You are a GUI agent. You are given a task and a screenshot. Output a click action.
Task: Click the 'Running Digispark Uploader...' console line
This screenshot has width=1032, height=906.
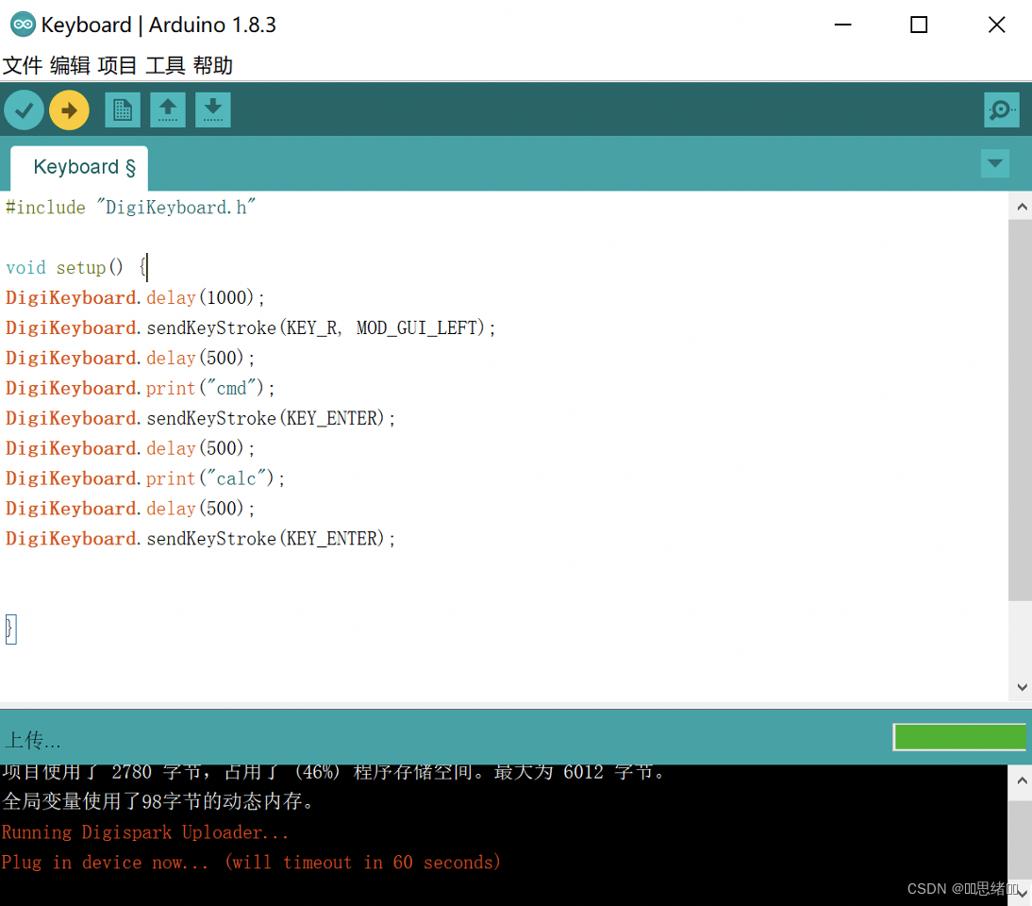144,832
